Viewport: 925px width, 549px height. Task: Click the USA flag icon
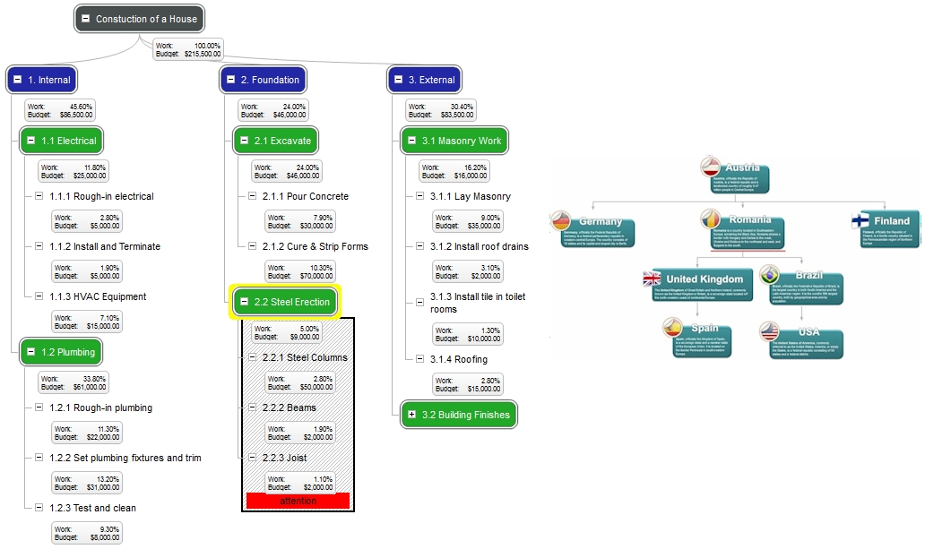[770, 330]
